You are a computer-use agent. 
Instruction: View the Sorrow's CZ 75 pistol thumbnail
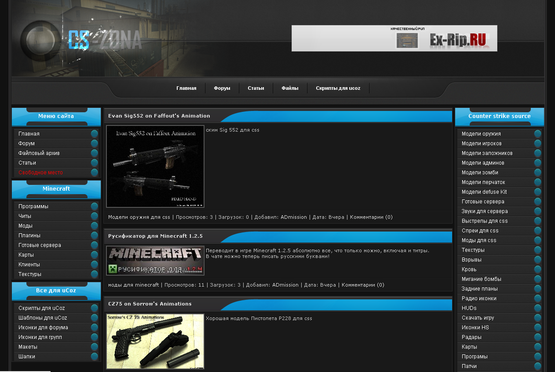pyautogui.click(x=155, y=341)
